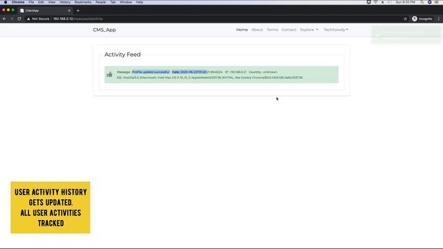Open the View menu

52,2
